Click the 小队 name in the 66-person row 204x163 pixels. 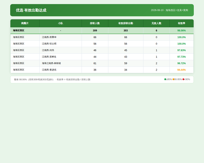49,37
